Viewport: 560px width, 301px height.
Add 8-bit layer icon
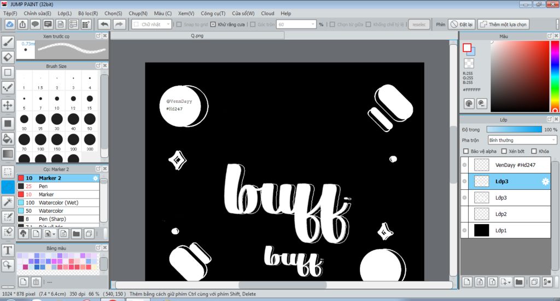click(x=480, y=282)
